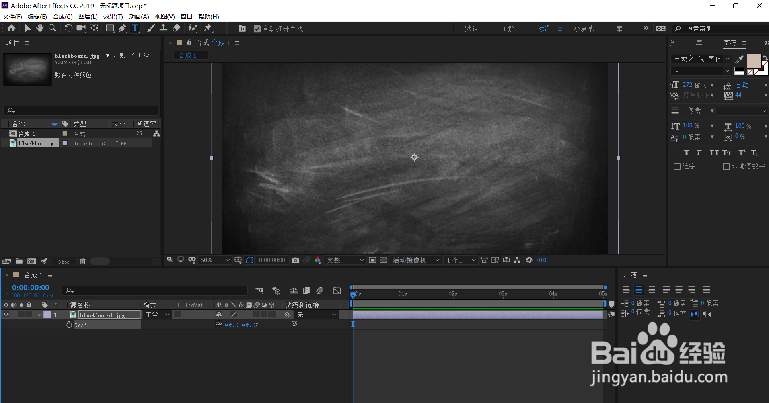The width and height of the screenshot is (769, 403).
Task: Select the Pen tool
Action: coord(122,28)
